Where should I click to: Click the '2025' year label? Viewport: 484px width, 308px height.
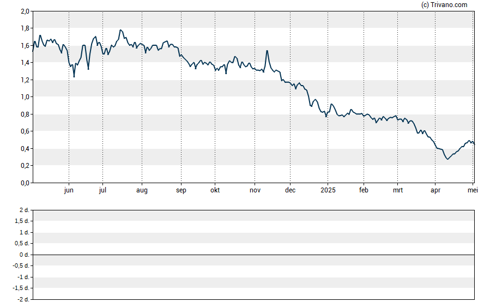point(328,190)
